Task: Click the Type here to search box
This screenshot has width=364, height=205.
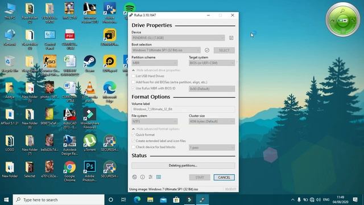Action: pos(59,200)
